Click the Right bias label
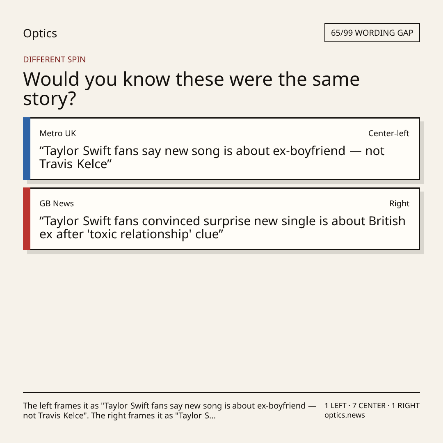This screenshot has width=443, height=443. click(399, 203)
